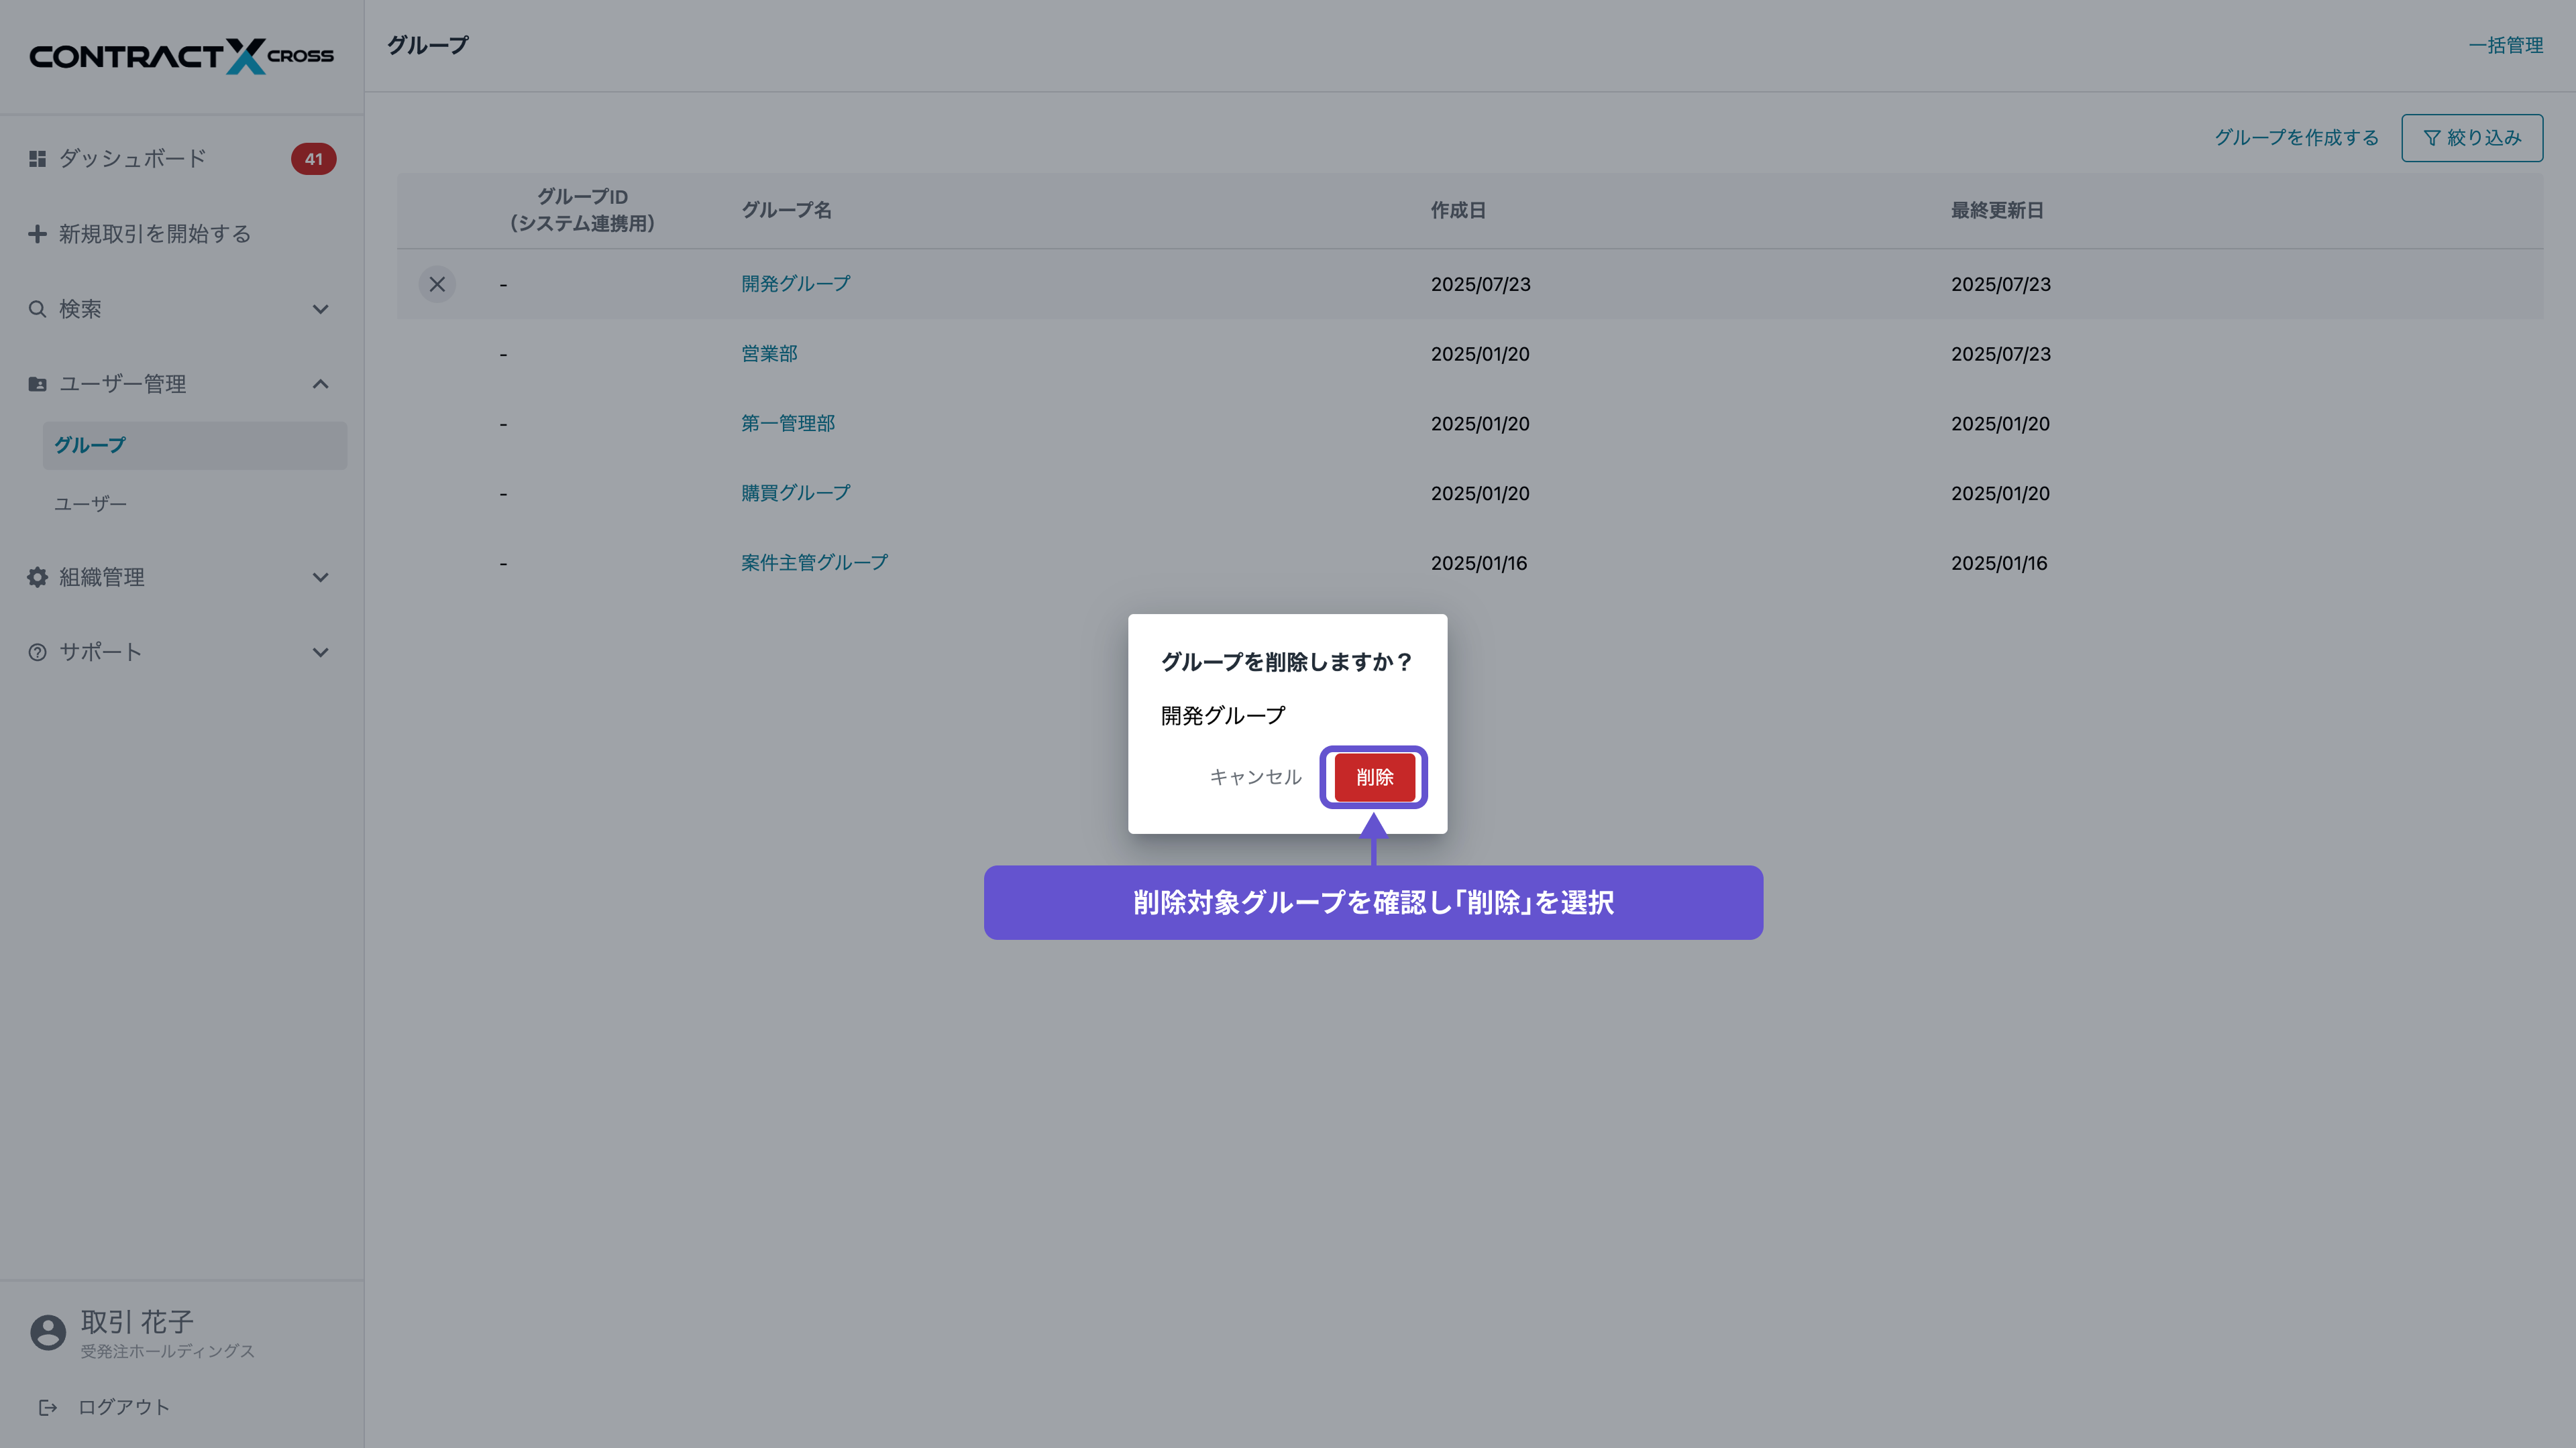
Task: Click the X icon beside 開発グループ row
Action: (437, 284)
